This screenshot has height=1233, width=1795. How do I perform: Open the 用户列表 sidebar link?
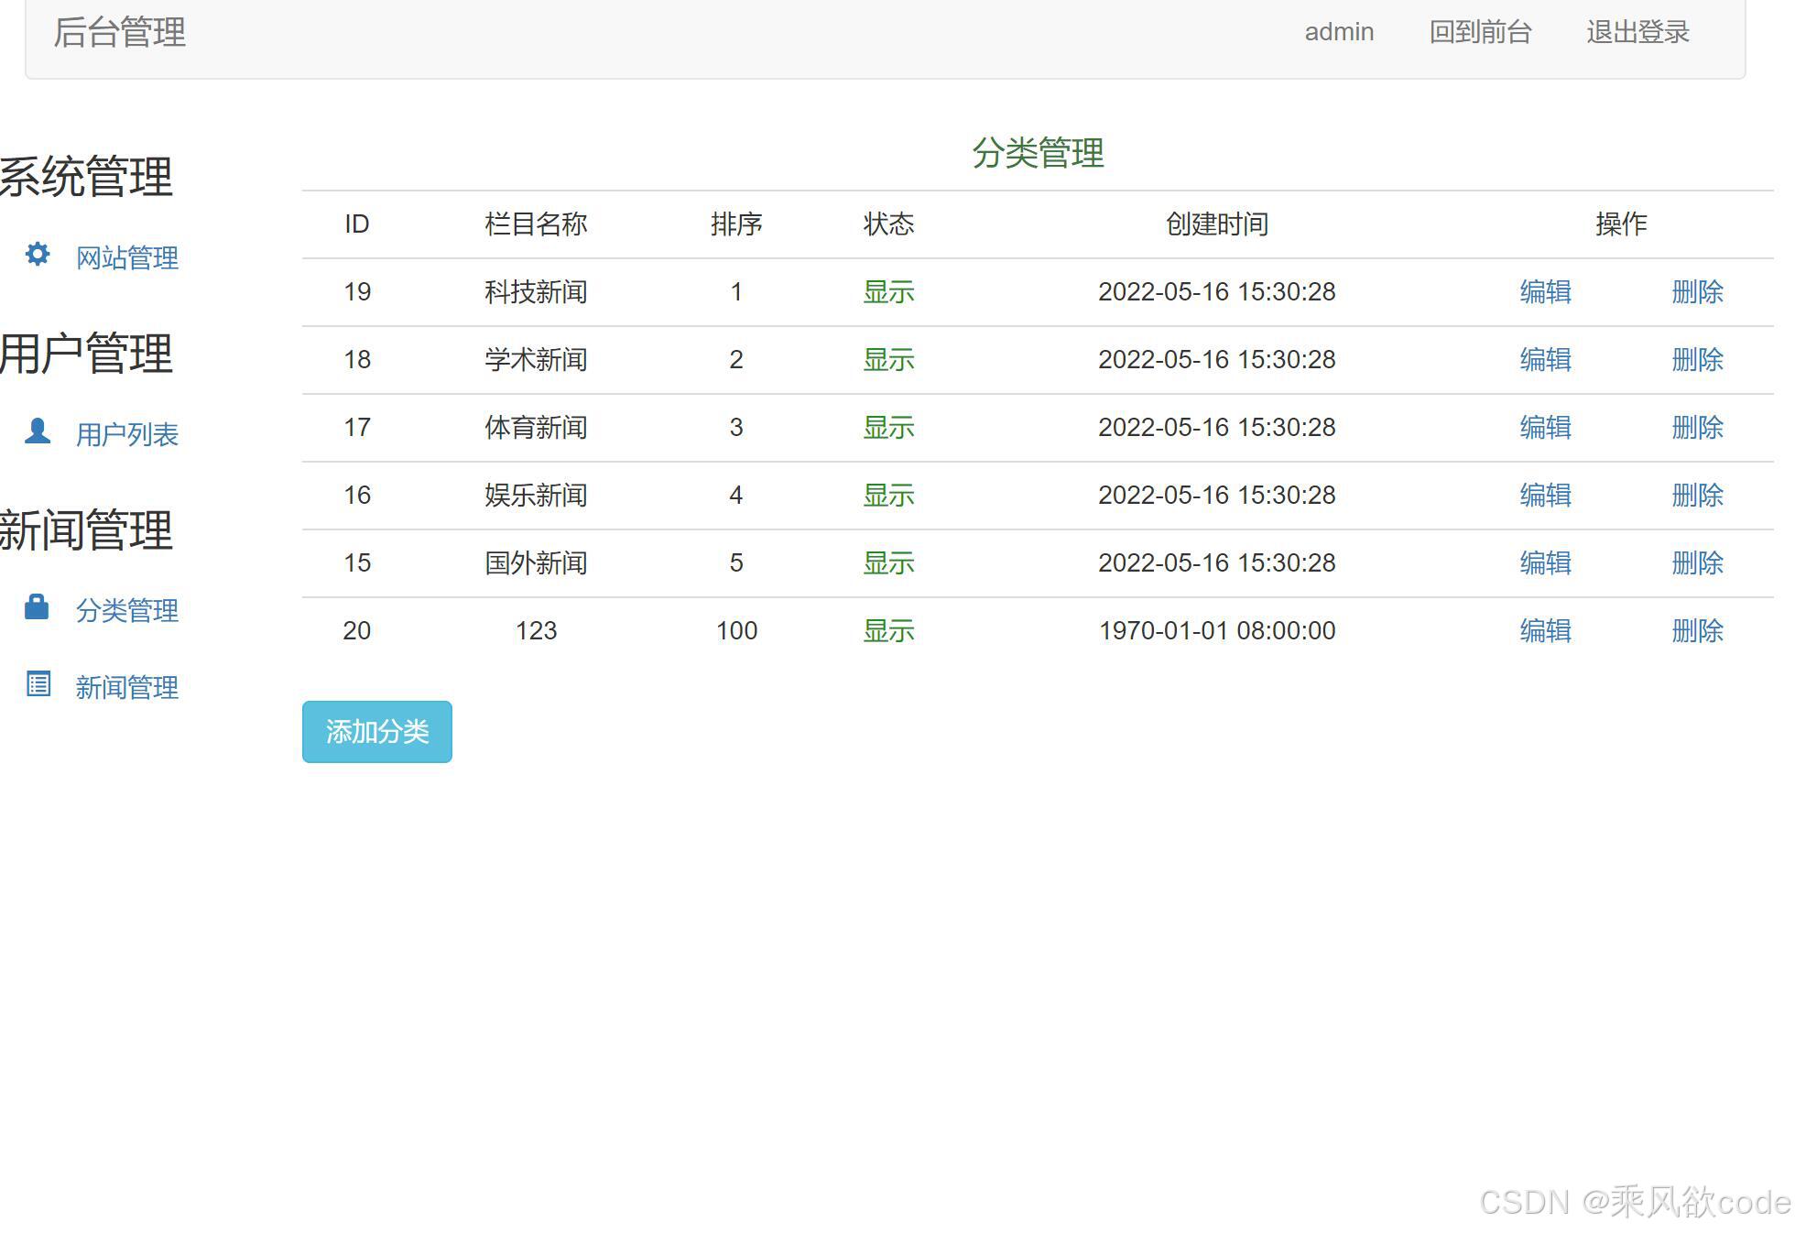(126, 435)
